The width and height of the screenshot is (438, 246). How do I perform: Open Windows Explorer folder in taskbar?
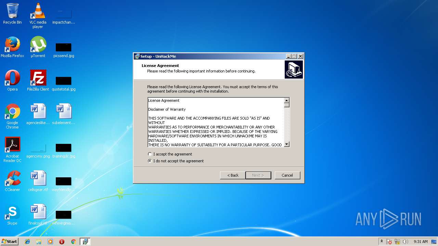[39, 242]
